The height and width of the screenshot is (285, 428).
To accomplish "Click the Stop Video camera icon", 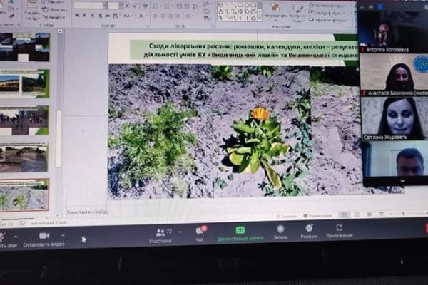I will [x=44, y=236].
